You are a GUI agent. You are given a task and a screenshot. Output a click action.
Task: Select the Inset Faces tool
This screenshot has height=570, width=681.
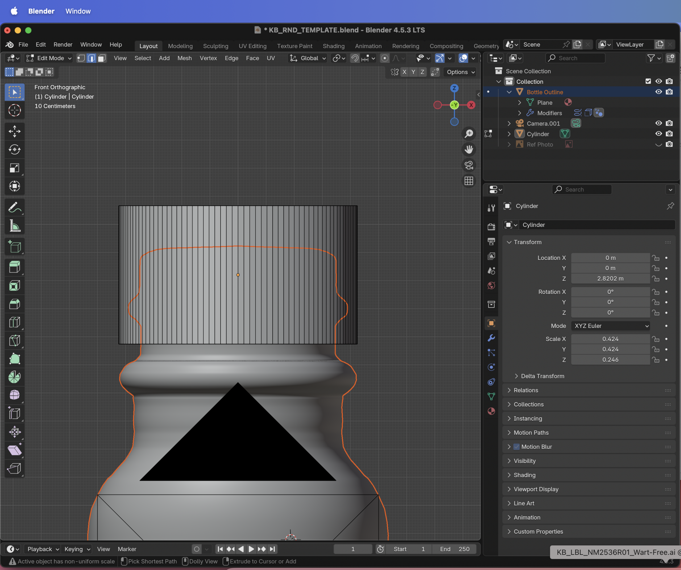click(15, 286)
